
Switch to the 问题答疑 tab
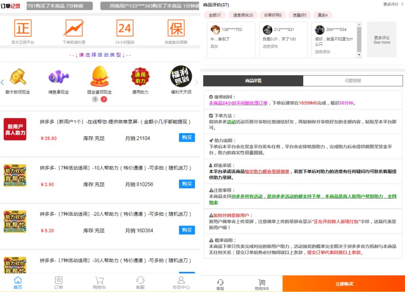point(352,81)
